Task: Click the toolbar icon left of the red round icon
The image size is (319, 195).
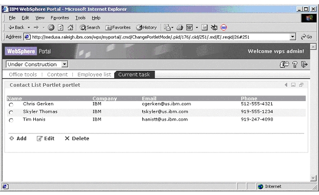Action: point(214,27)
